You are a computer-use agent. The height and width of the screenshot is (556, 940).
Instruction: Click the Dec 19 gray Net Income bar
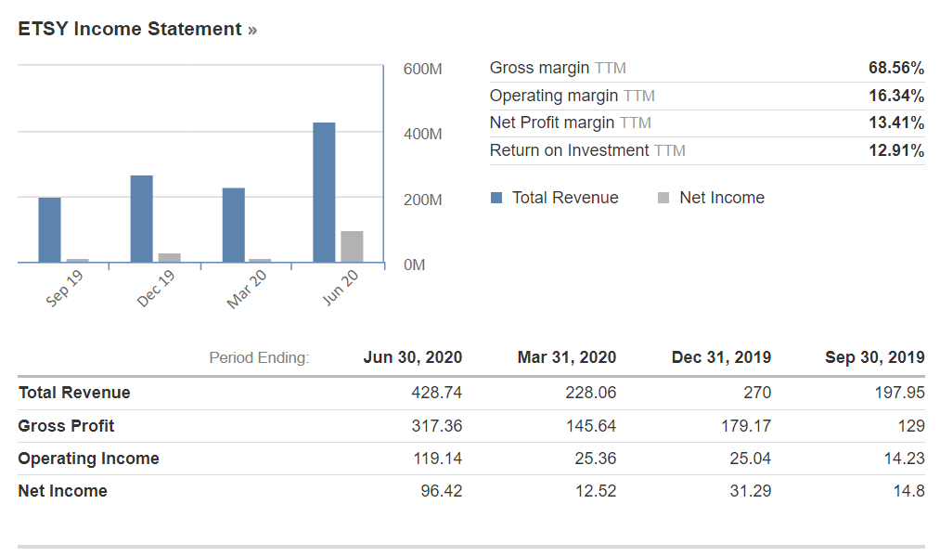coord(169,258)
